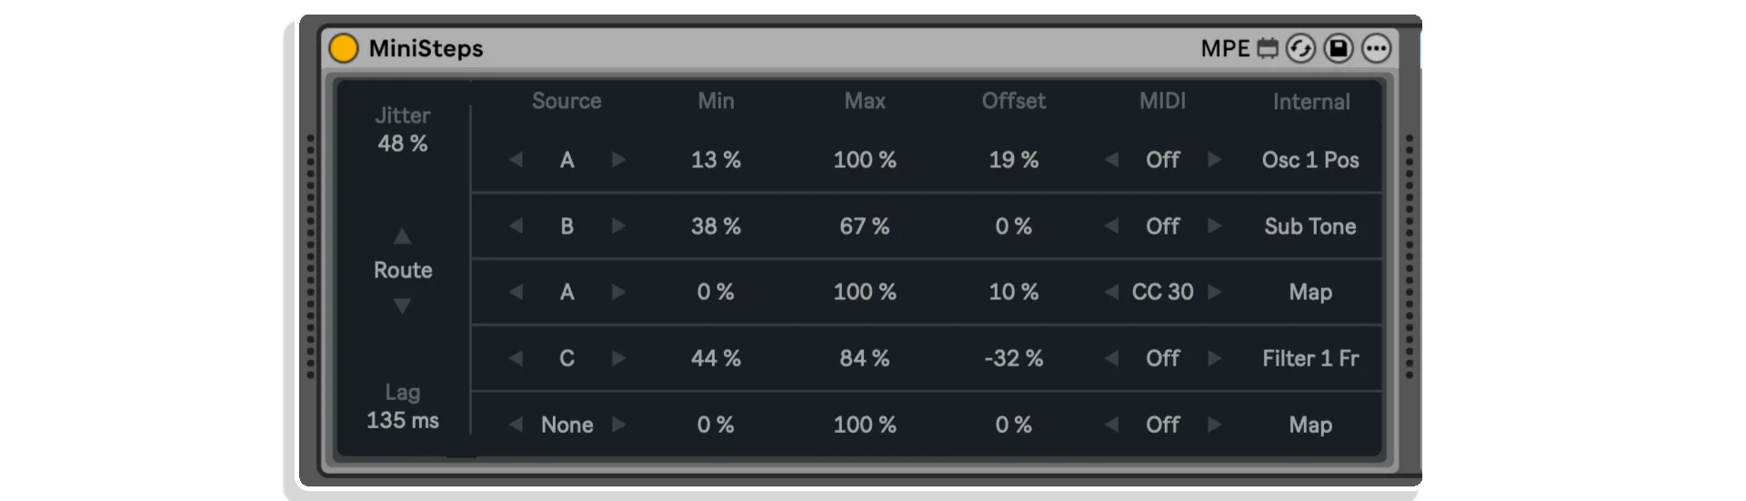Select next source after A in first row
The width and height of the screenshot is (1746, 501).
pos(618,159)
